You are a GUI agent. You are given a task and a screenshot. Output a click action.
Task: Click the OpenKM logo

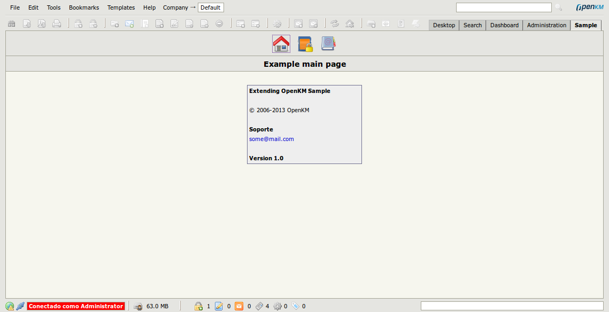(590, 7)
